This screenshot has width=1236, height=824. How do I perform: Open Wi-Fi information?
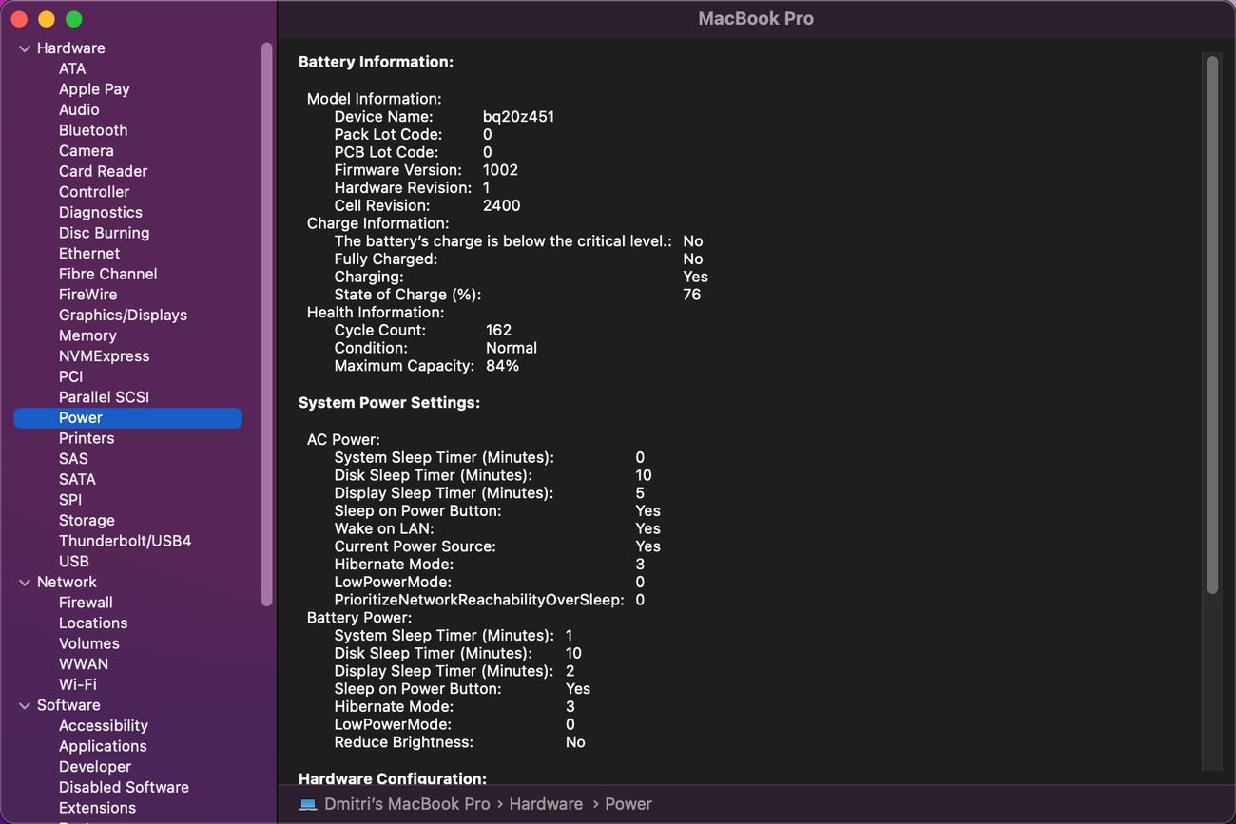pyautogui.click(x=78, y=684)
